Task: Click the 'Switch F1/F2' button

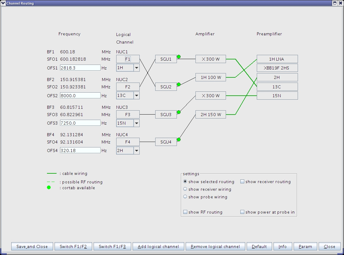Action: coord(73,246)
